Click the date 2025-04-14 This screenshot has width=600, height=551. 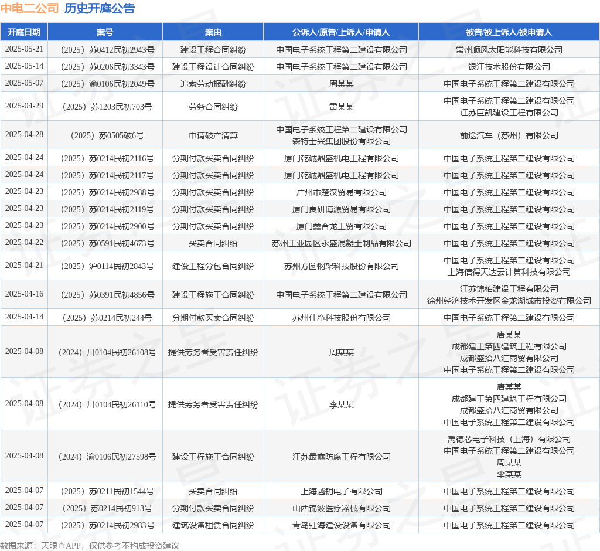tap(24, 317)
